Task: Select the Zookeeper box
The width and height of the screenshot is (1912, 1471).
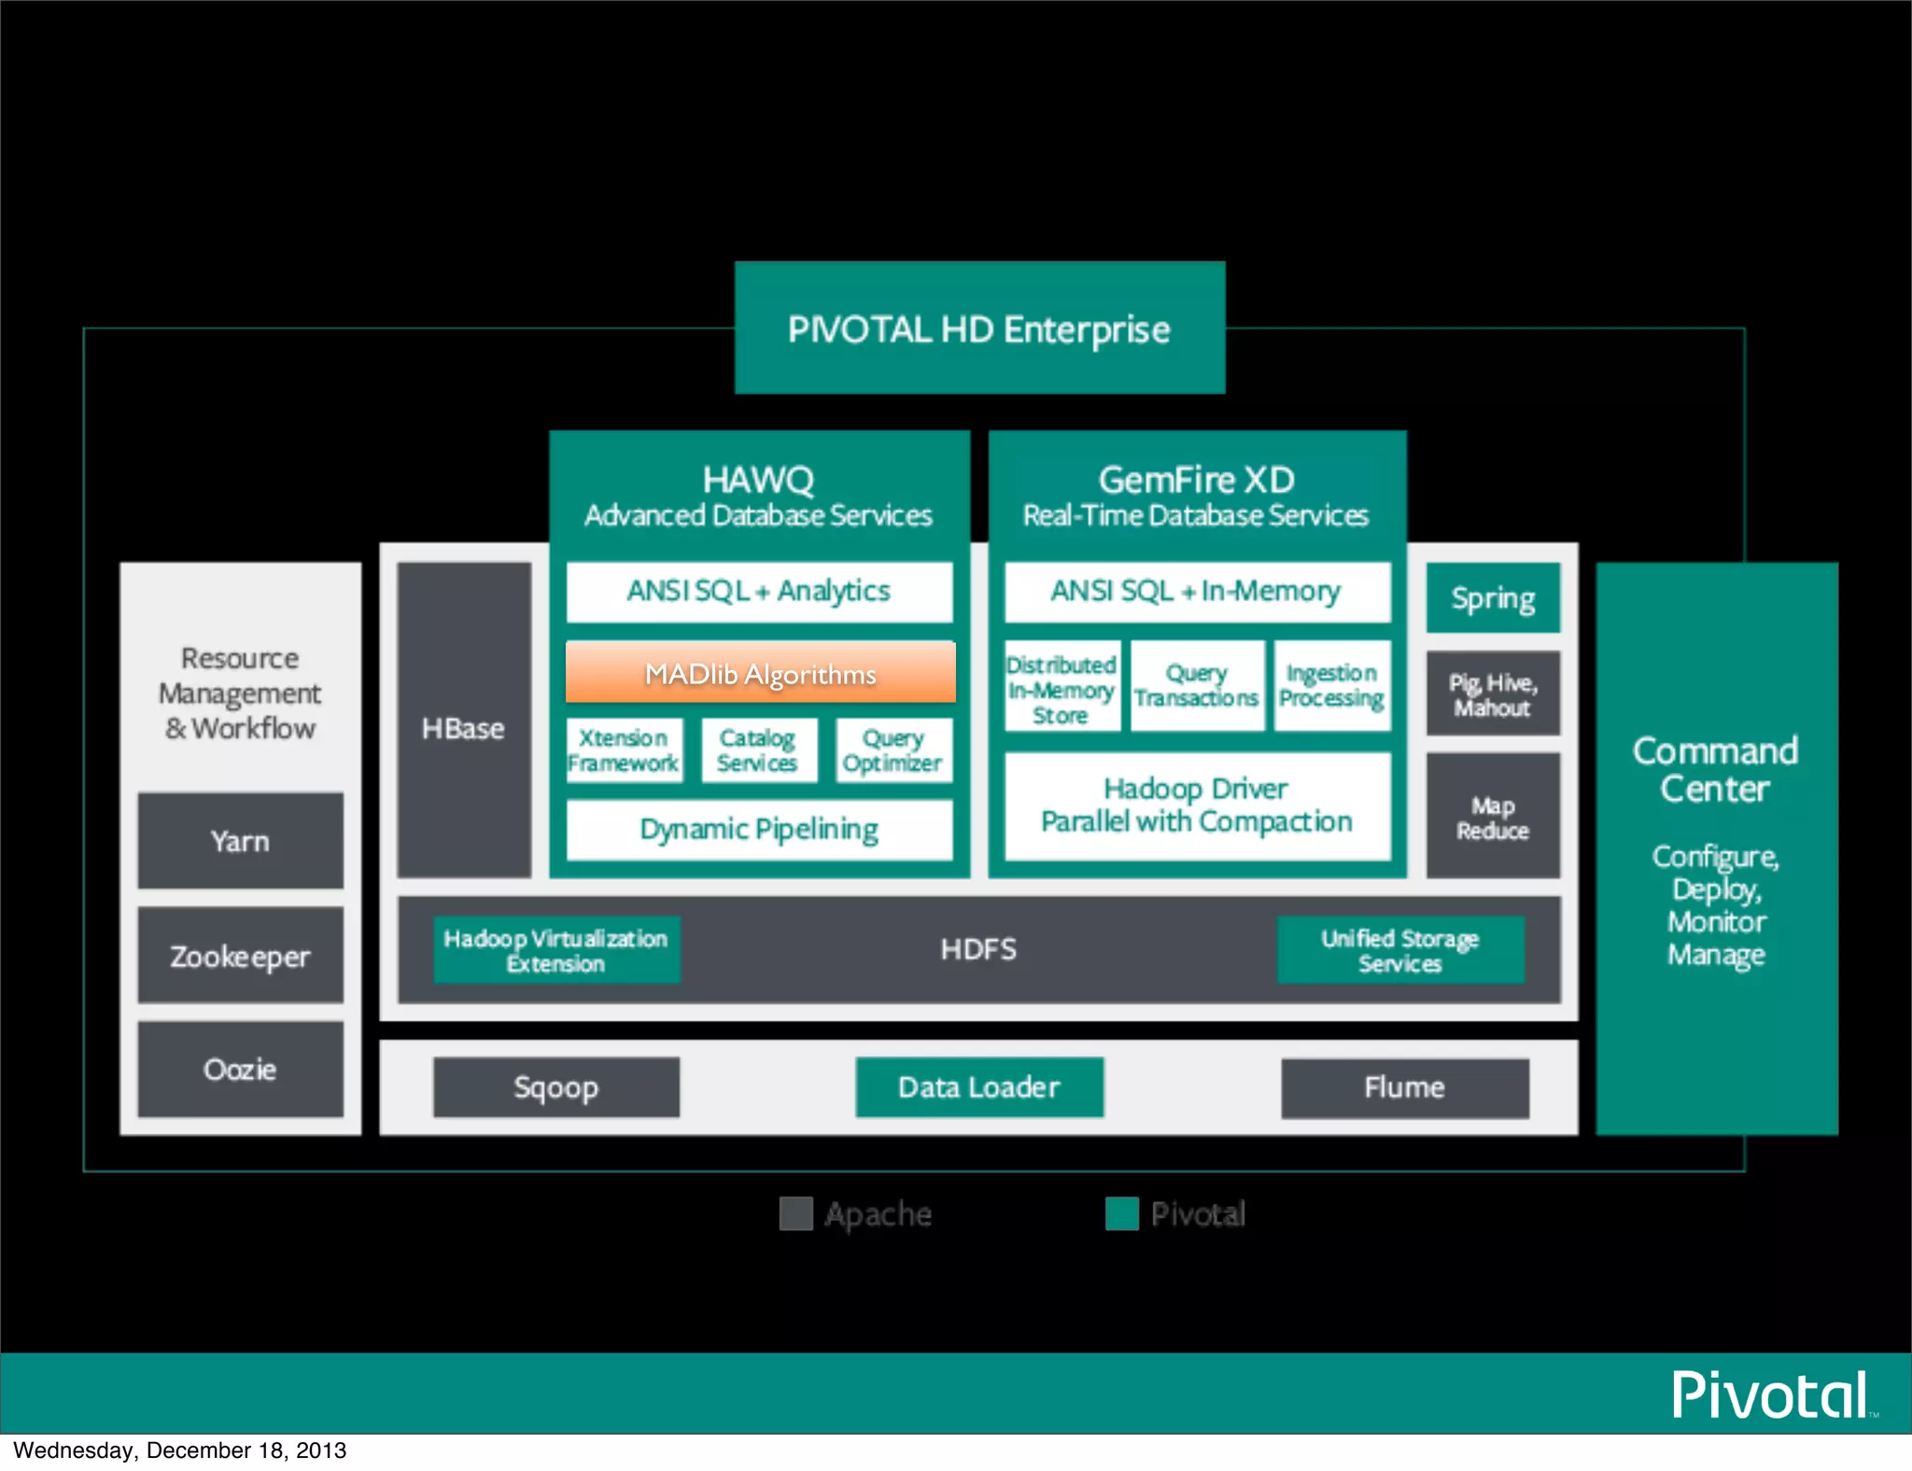Action: tap(240, 956)
